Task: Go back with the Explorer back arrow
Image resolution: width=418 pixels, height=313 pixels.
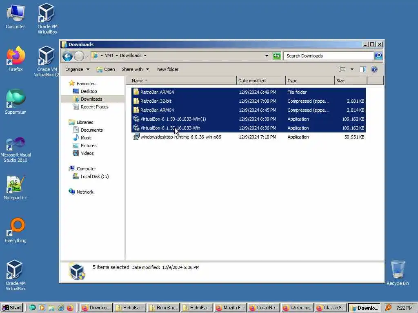Action: (x=67, y=56)
